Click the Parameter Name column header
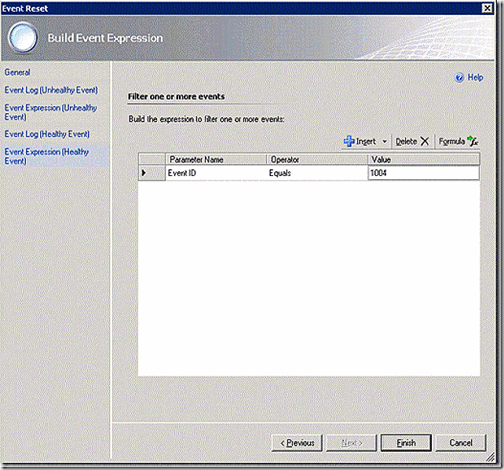Viewport: 504px width, 470px height. [x=216, y=160]
